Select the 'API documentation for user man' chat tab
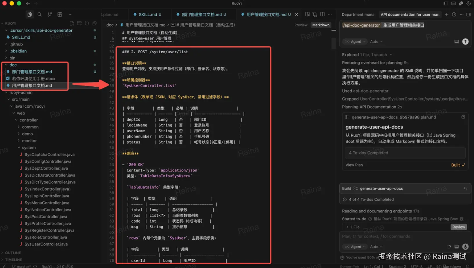The height and width of the screenshot is (268, 474). click(410, 14)
